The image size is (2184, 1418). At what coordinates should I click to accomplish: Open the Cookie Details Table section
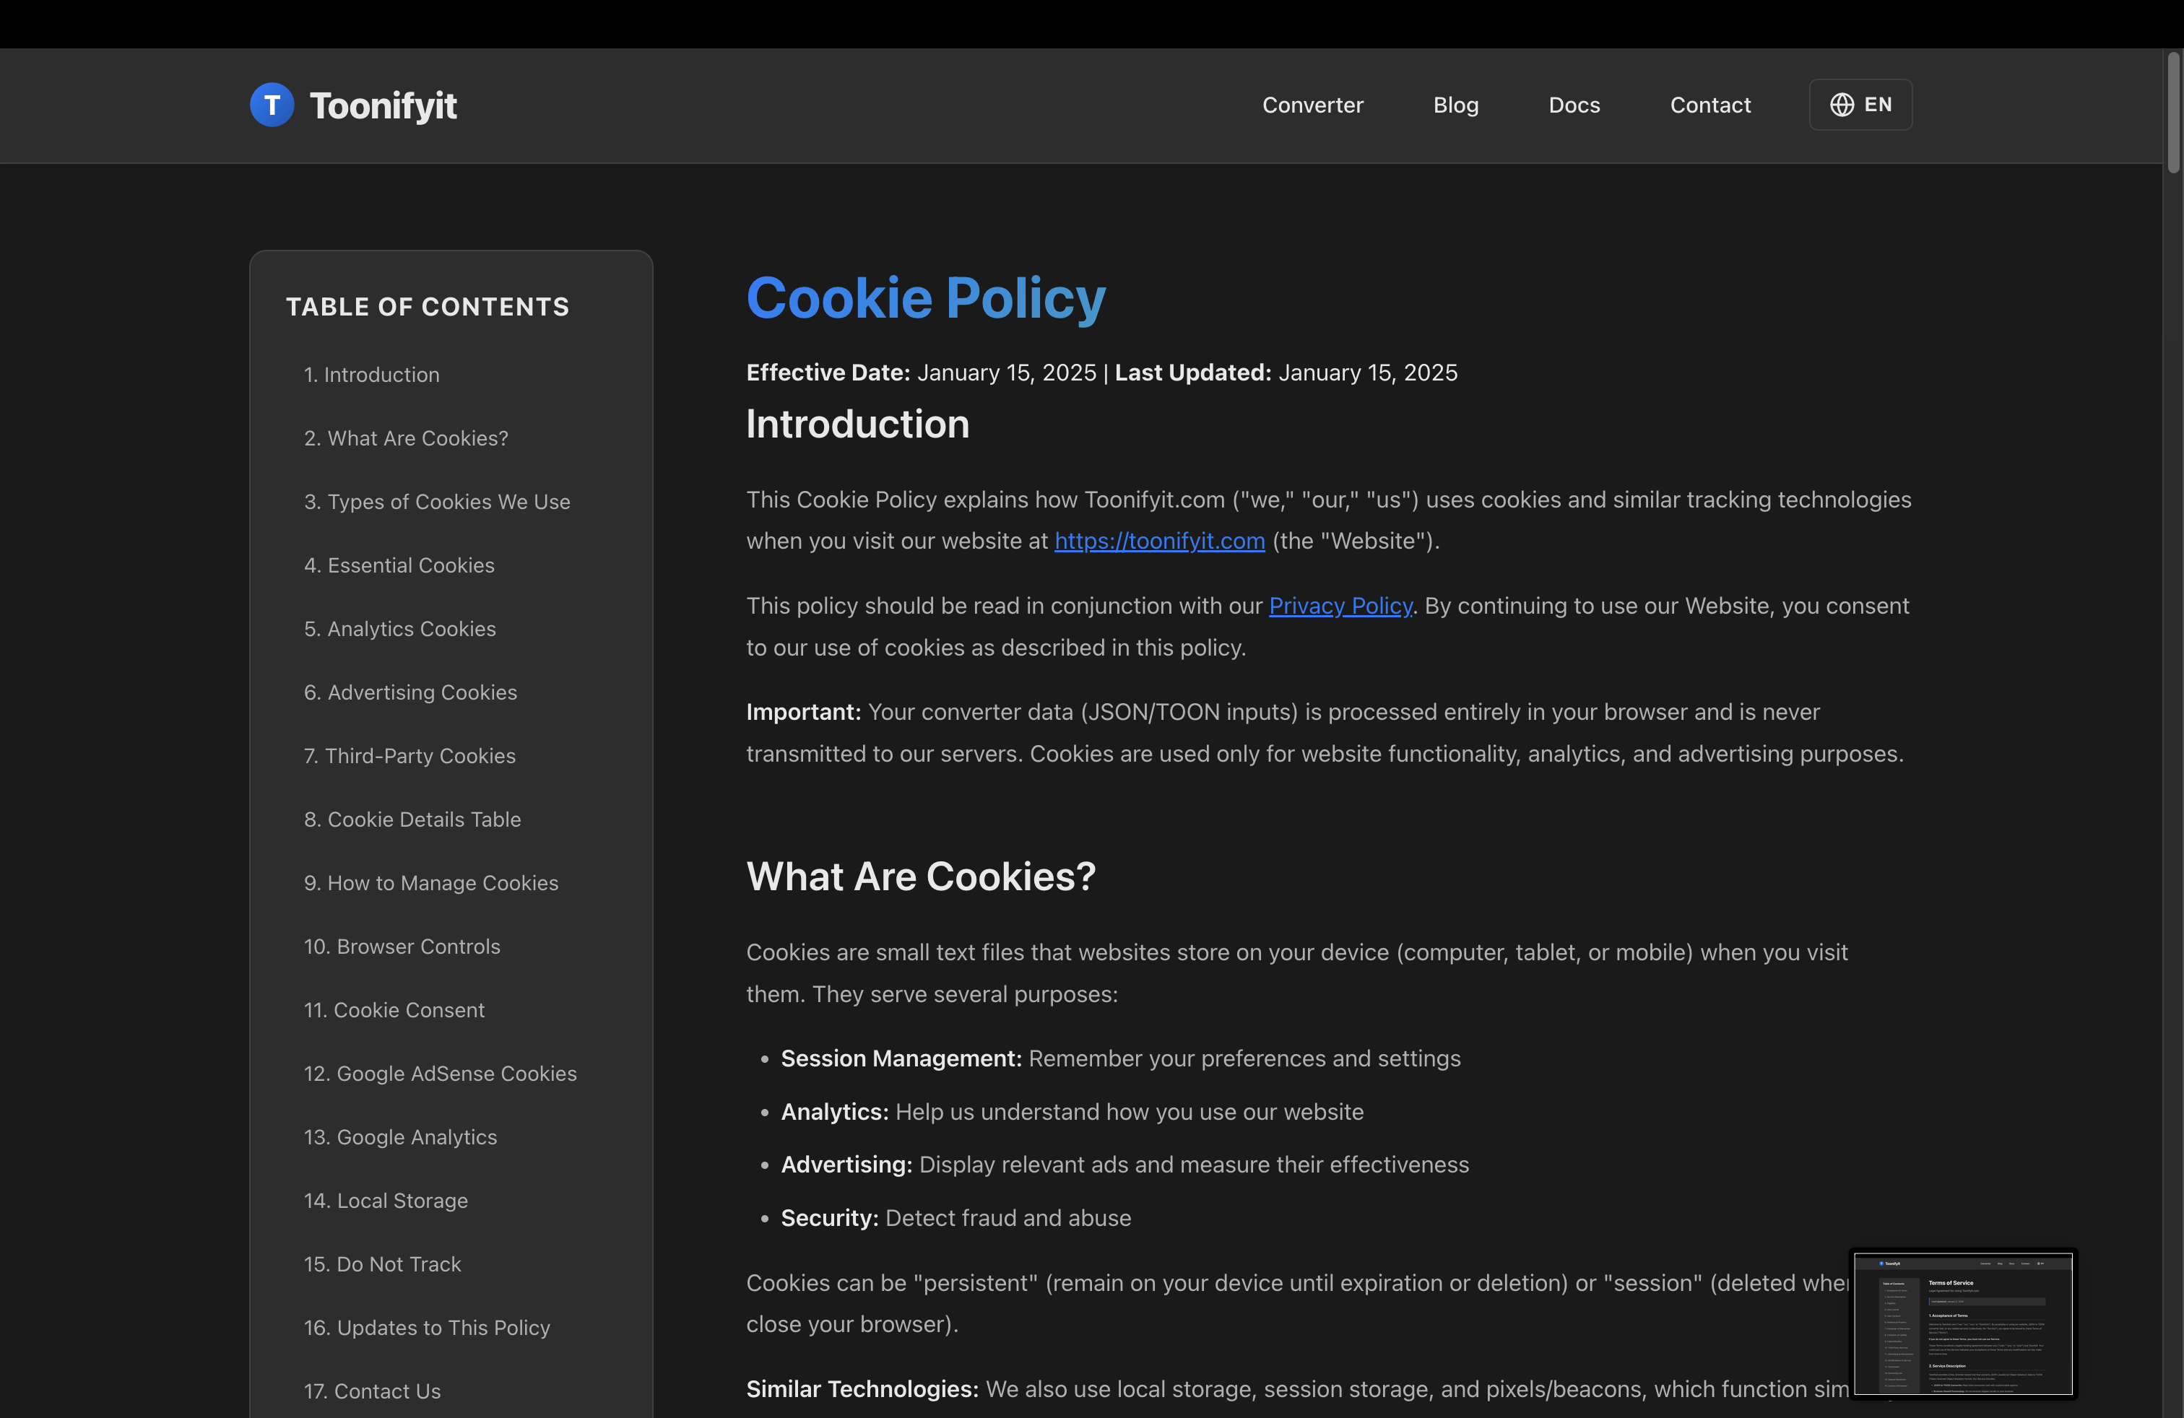pos(412,819)
